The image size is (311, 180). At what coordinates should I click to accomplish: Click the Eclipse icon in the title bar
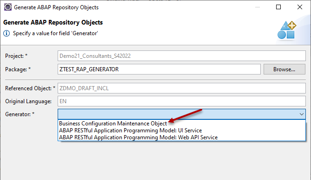pos(8,7)
